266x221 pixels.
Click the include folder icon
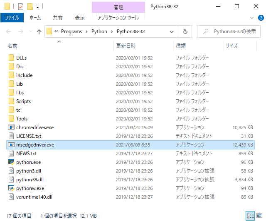point(11,75)
